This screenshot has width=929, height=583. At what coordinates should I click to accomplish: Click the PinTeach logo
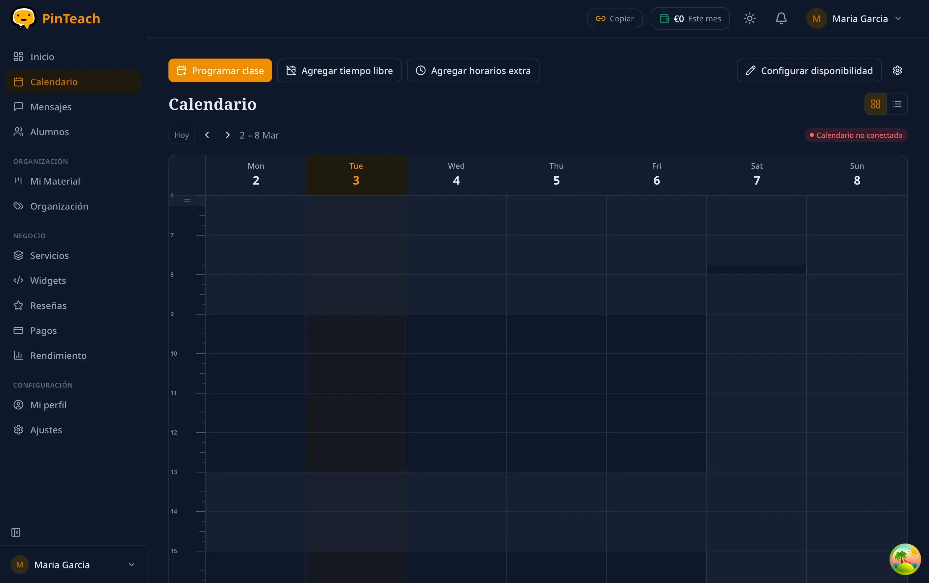point(56,18)
